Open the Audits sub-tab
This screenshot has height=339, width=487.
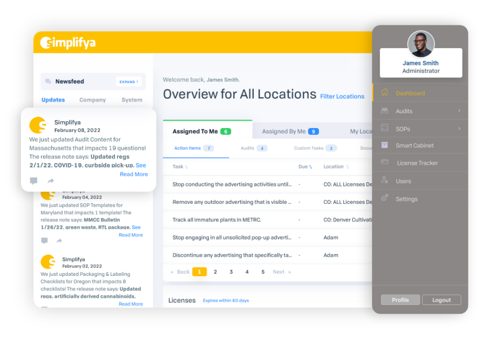(x=254, y=148)
